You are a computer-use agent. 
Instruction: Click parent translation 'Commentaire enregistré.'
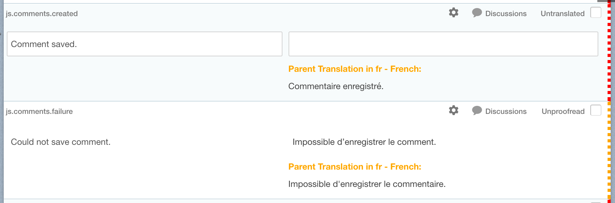[336, 86]
